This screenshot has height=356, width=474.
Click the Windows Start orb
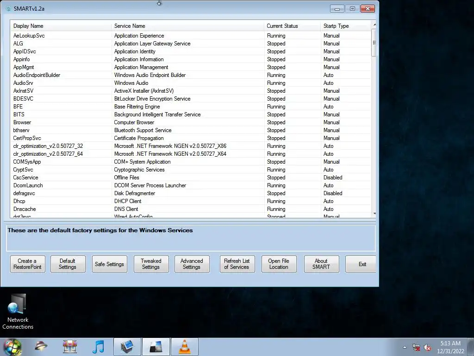[12, 347]
